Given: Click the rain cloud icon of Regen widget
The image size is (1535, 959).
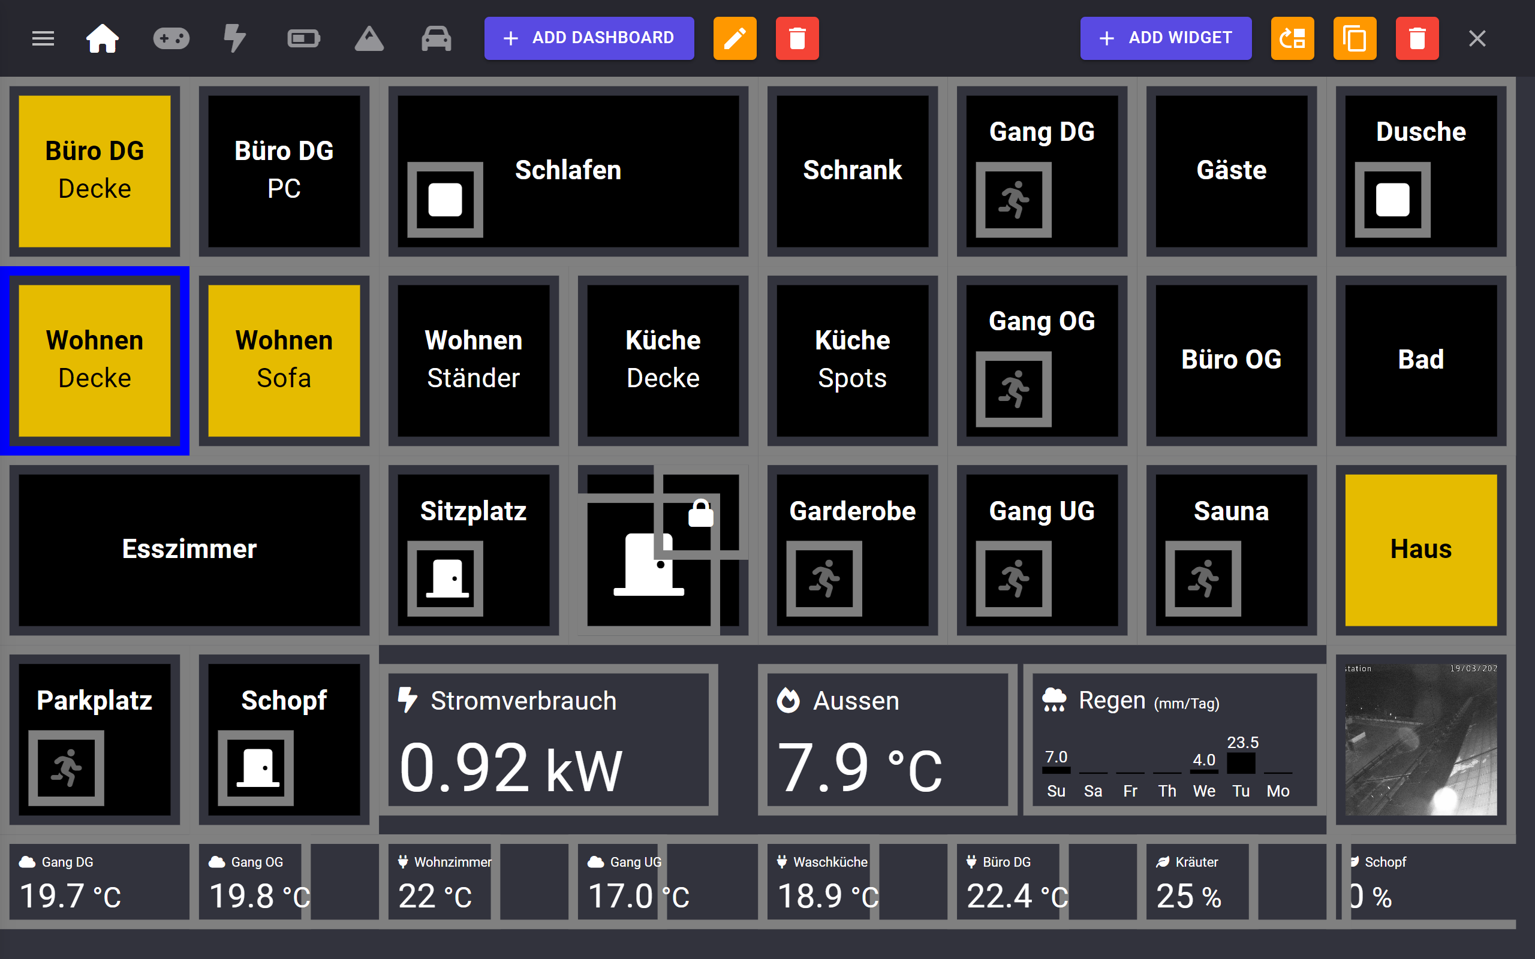Looking at the screenshot, I should coord(1054,699).
